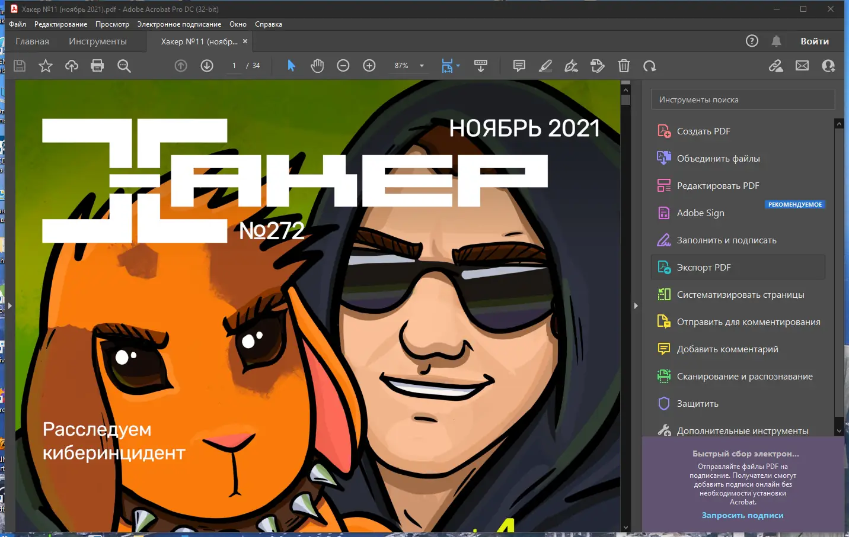Click the Zoom out minus icon

343,66
